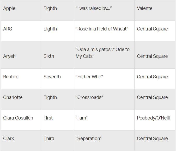The image size is (176, 151).
Task: Select the "I am" poem title
Action: (x=81, y=118)
